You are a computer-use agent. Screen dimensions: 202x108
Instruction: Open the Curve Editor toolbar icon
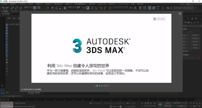[154, 8]
